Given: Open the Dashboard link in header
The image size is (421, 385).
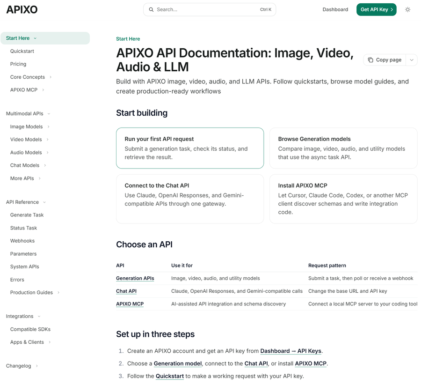Looking at the screenshot, I should coord(335,10).
